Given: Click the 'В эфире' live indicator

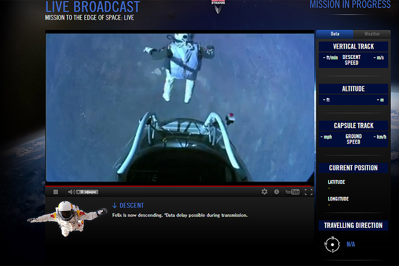Looking at the screenshot, I should pyautogui.click(x=87, y=192).
